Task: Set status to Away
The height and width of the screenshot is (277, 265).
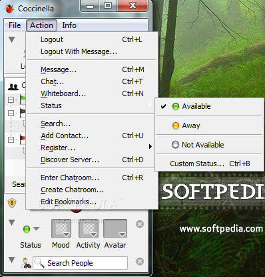Action: [209, 125]
